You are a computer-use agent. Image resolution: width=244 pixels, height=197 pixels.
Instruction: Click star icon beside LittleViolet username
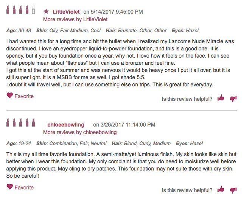[x=46, y=12]
